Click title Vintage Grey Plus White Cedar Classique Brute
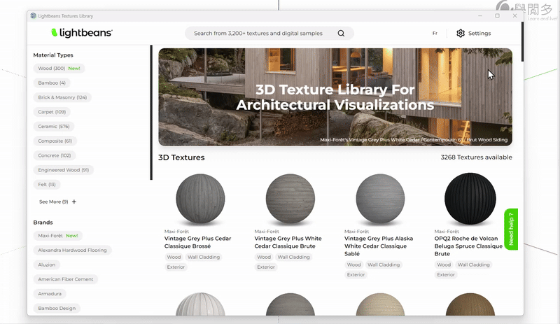560x324 pixels. [288, 242]
